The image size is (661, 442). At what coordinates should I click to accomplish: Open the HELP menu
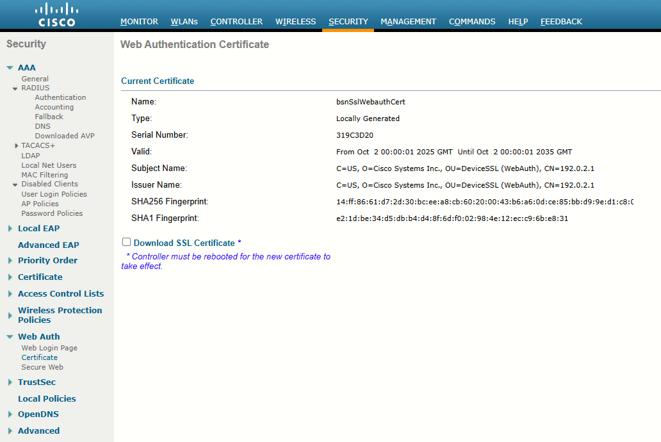[x=518, y=22]
